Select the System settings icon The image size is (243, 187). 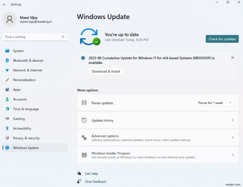[7, 51]
